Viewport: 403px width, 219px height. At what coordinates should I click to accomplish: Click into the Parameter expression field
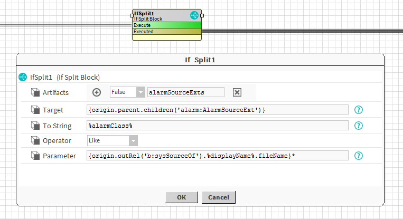click(217, 156)
